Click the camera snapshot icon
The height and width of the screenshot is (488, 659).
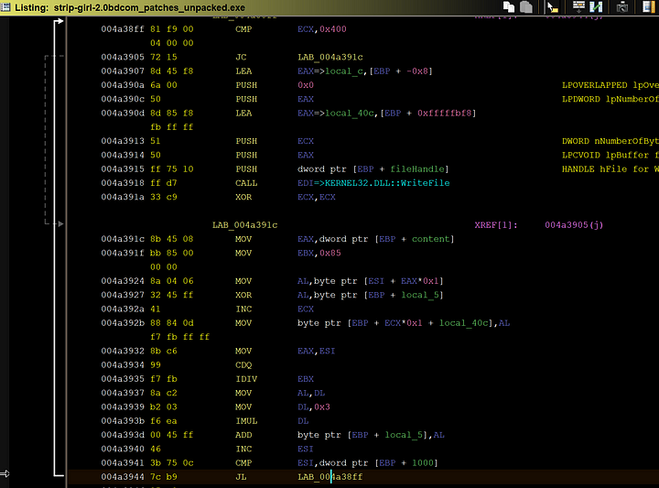pyautogui.click(x=622, y=6)
